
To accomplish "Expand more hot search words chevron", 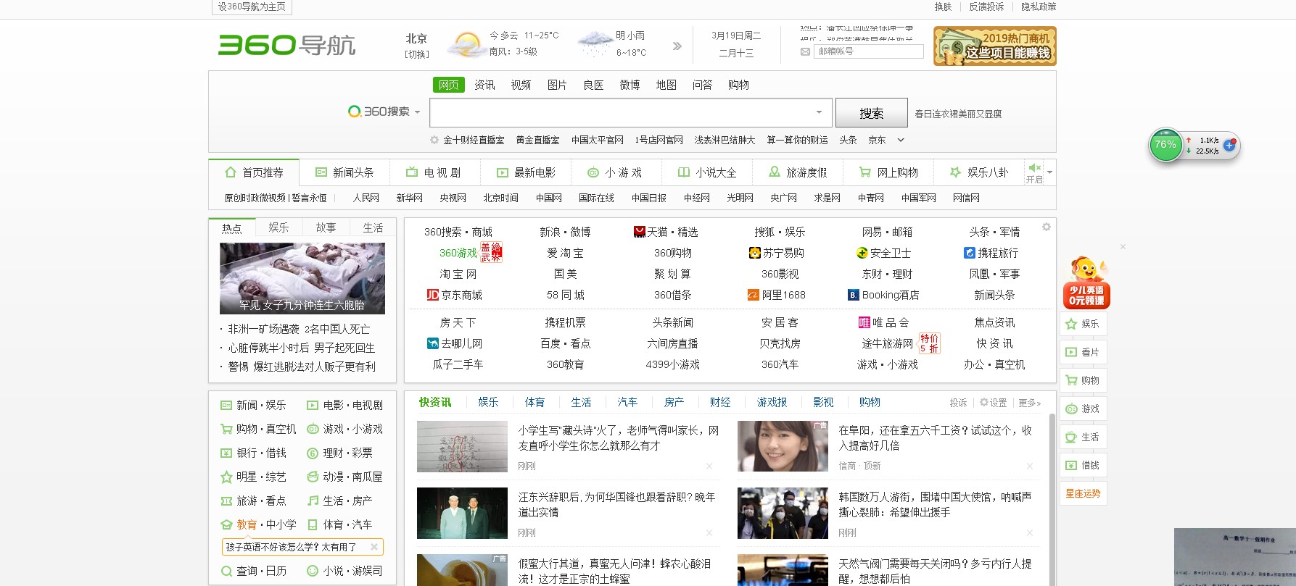I will click(x=901, y=140).
